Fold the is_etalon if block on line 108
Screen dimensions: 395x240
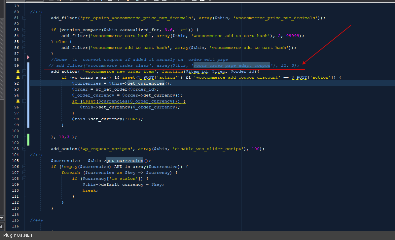[x=24, y=179]
